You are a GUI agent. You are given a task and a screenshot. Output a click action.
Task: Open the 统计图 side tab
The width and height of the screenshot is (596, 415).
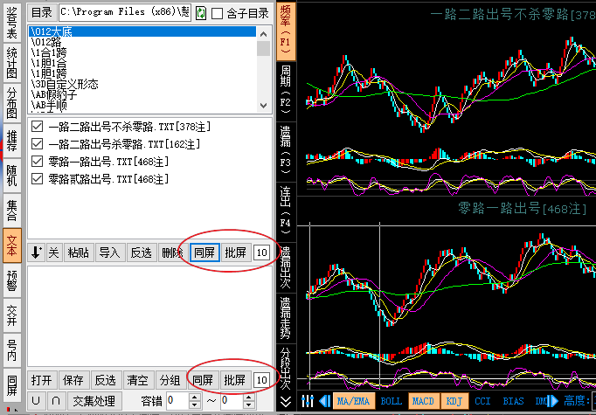point(11,64)
